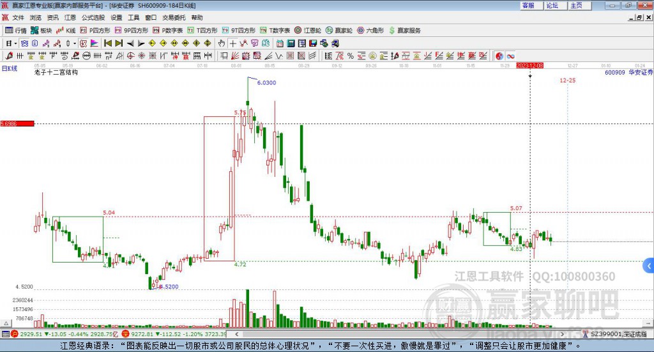Expand the side panel blue arrow tab
654x352 pixels.
pos(649,266)
